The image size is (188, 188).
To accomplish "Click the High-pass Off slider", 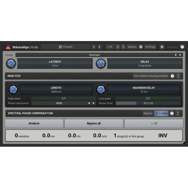I will click(x=64, y=98).
